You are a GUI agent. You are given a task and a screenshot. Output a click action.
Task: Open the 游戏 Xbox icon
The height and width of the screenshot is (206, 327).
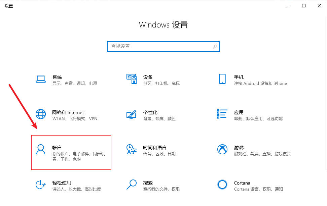tap(222, 149)
